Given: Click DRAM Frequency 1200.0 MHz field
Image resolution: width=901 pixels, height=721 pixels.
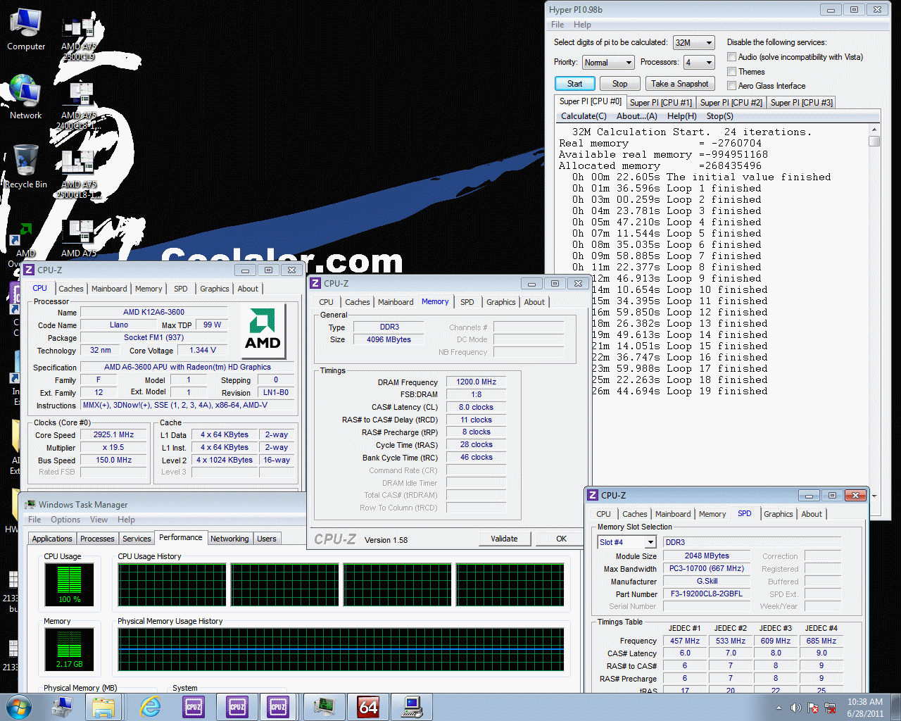Looking at the screenshot, I should click(477, 382).
